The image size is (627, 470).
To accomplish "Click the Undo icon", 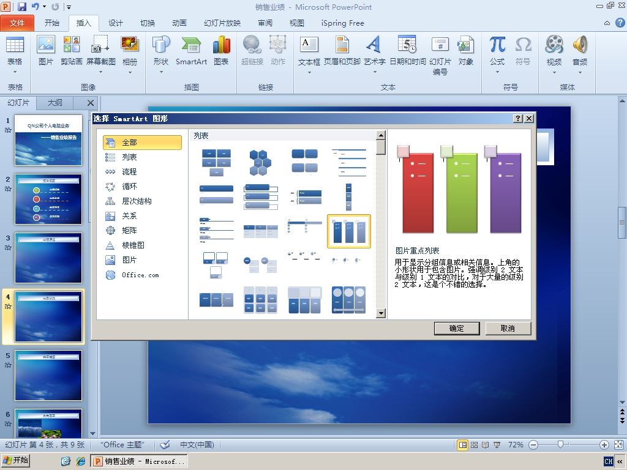I will pyautogui.click(x=35, y=7).
